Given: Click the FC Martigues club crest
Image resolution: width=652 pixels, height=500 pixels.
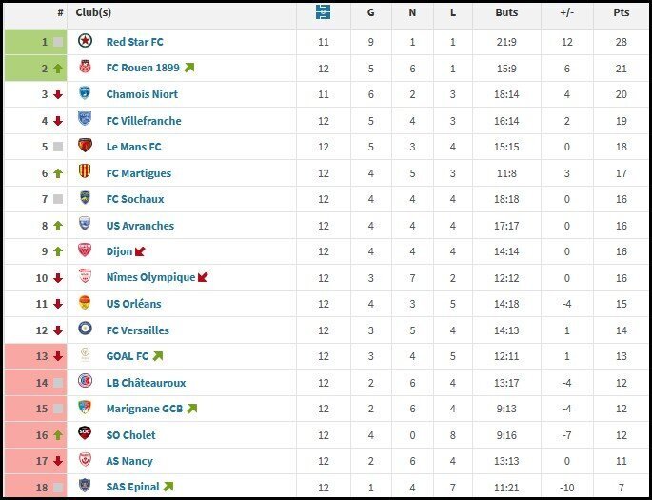Looking at the screenshot, I should point(86,173).
